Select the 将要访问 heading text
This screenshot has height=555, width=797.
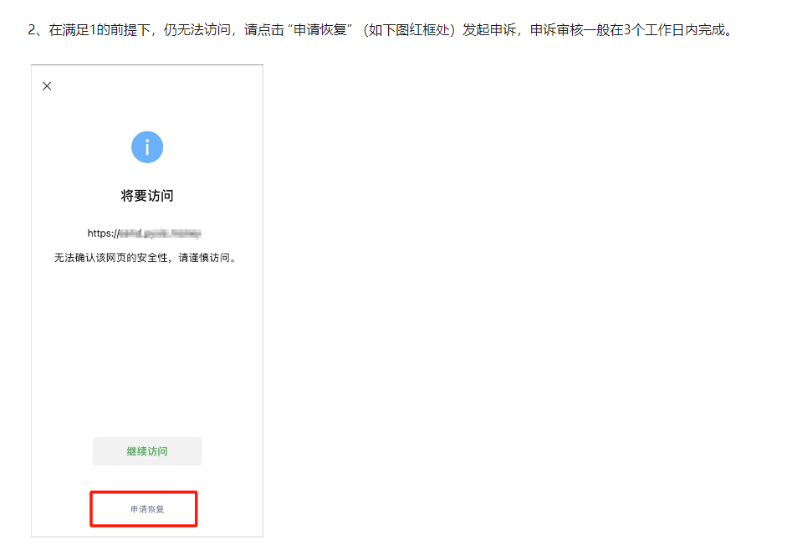click(x=147, y=196)
